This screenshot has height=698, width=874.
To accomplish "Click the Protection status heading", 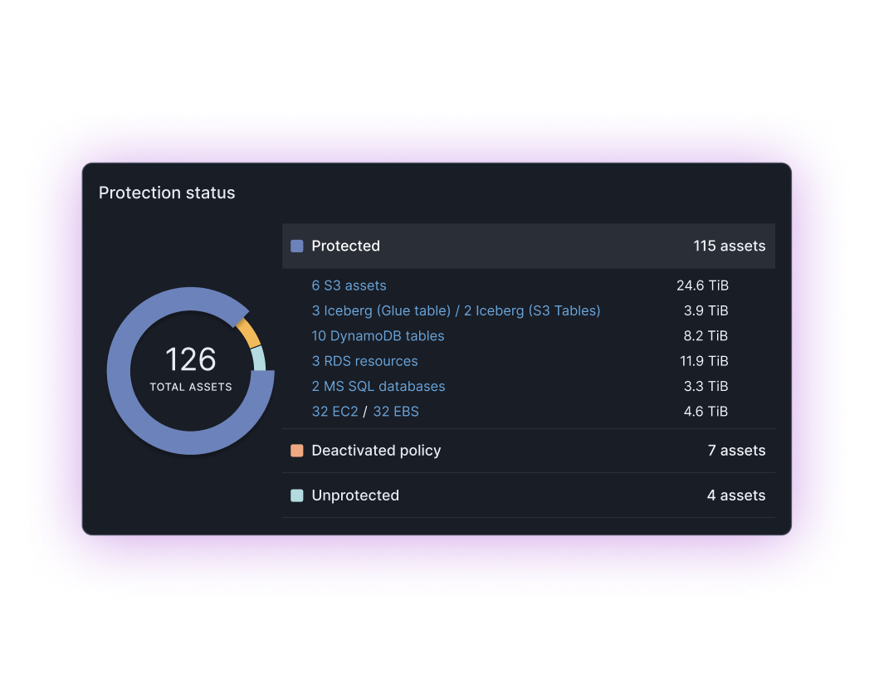I will point(167,193).
